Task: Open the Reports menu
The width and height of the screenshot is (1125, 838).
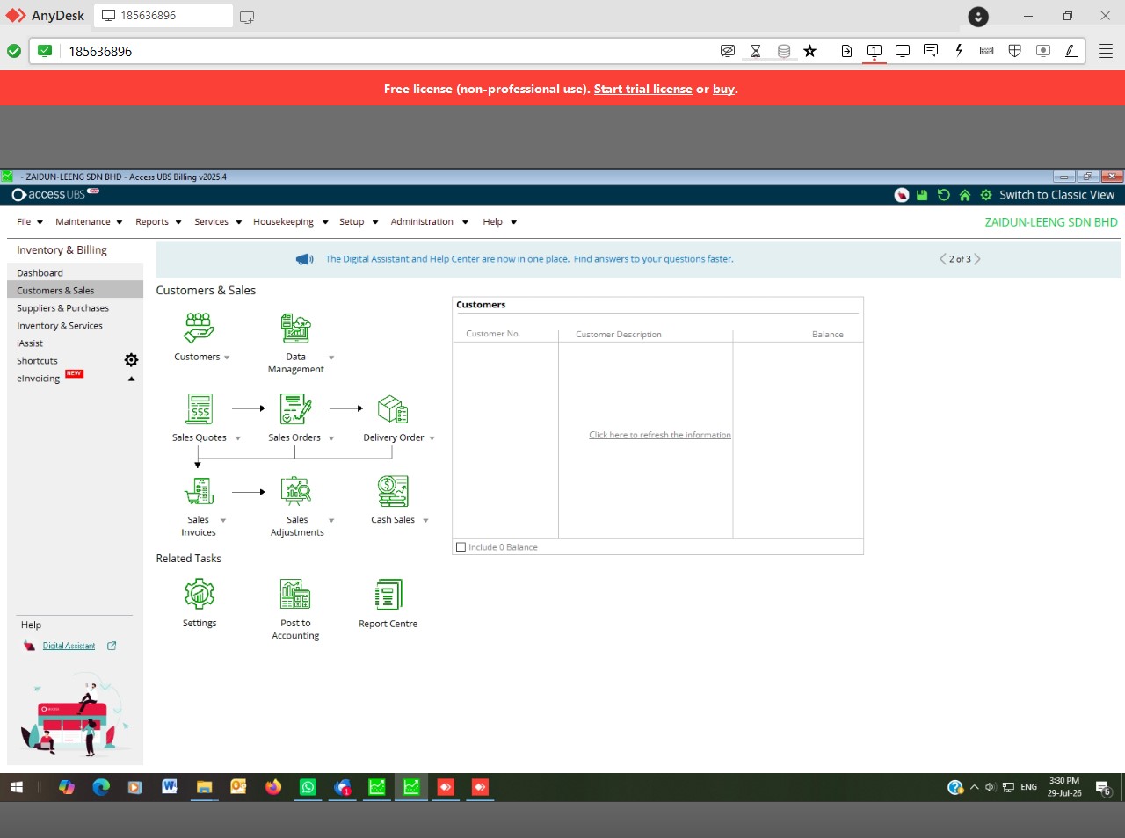Action: click(x=158, y=222)
